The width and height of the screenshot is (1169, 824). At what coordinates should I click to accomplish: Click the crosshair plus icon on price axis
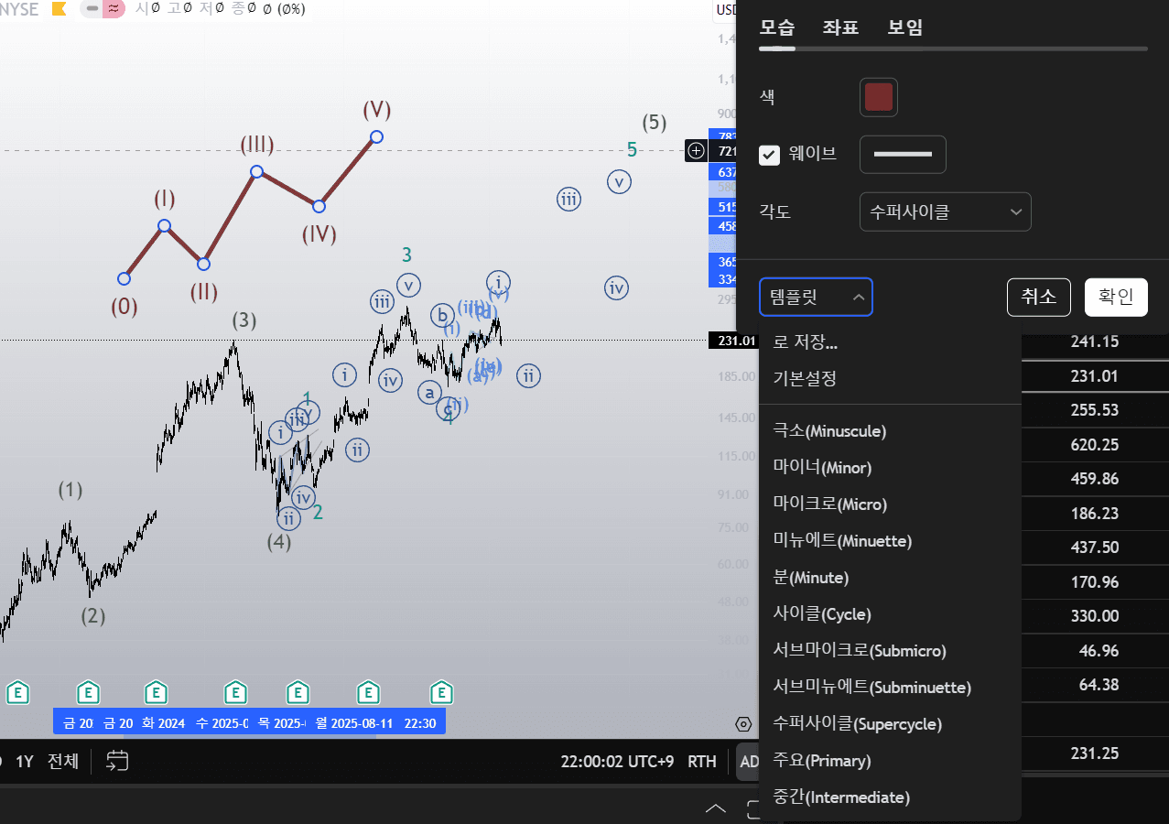pos(696,150)
